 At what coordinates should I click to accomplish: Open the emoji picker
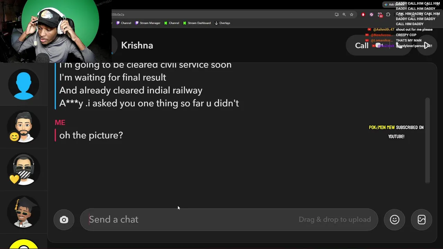tap(395, 220)
